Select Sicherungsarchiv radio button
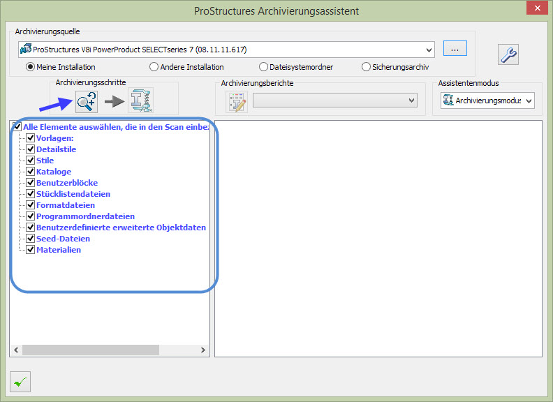This screenshot has width=553, height=402. (x=366, y=66)
